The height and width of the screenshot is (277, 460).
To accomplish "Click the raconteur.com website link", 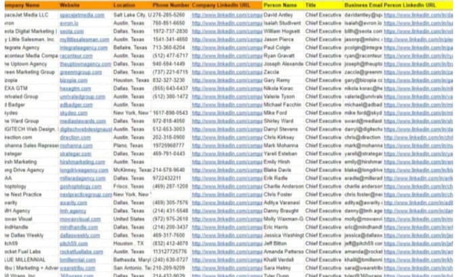I will [x=76, y=56].
